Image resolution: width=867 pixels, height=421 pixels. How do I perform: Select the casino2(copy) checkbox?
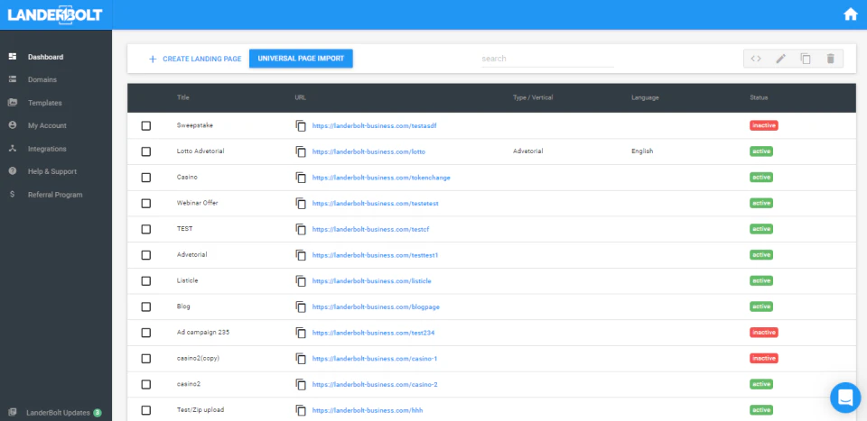tap(146, 359)
